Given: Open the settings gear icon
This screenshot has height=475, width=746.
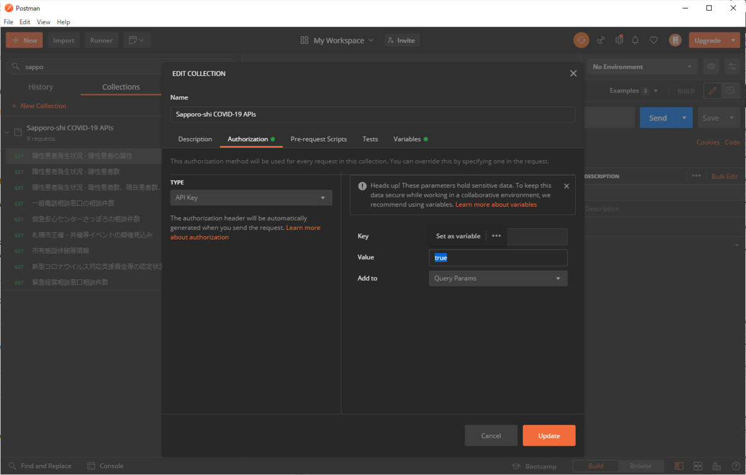Looking at the screenshot, I should pyautogui.click(x=619, y=40).
